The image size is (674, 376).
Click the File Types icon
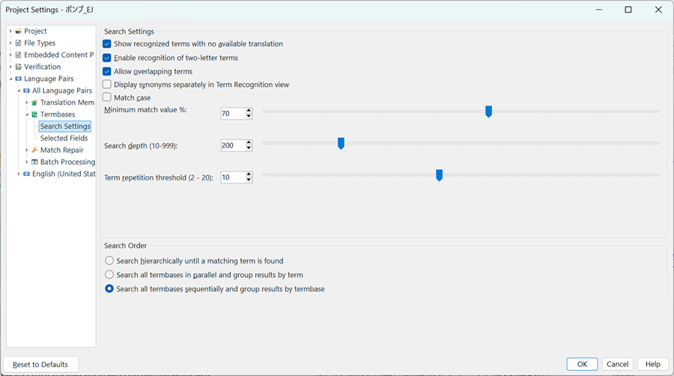click(x=18, y=43)
